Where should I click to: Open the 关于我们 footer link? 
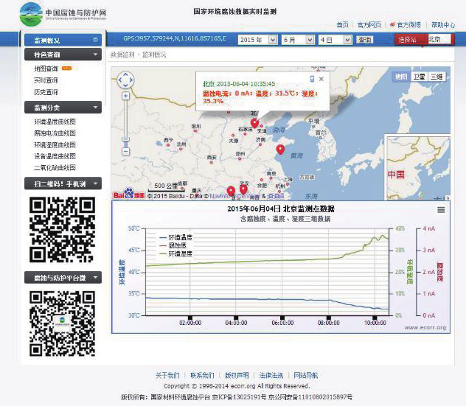pyautogui.click(x=167, y=375)
